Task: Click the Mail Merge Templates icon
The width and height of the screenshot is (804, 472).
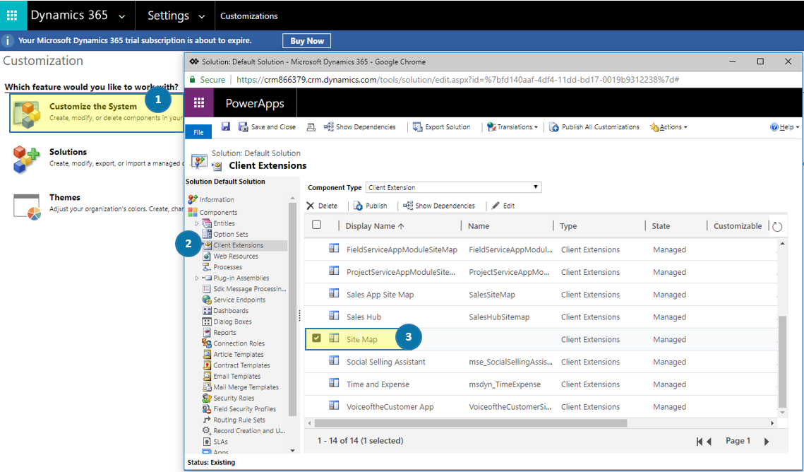Action: [207, 387]
